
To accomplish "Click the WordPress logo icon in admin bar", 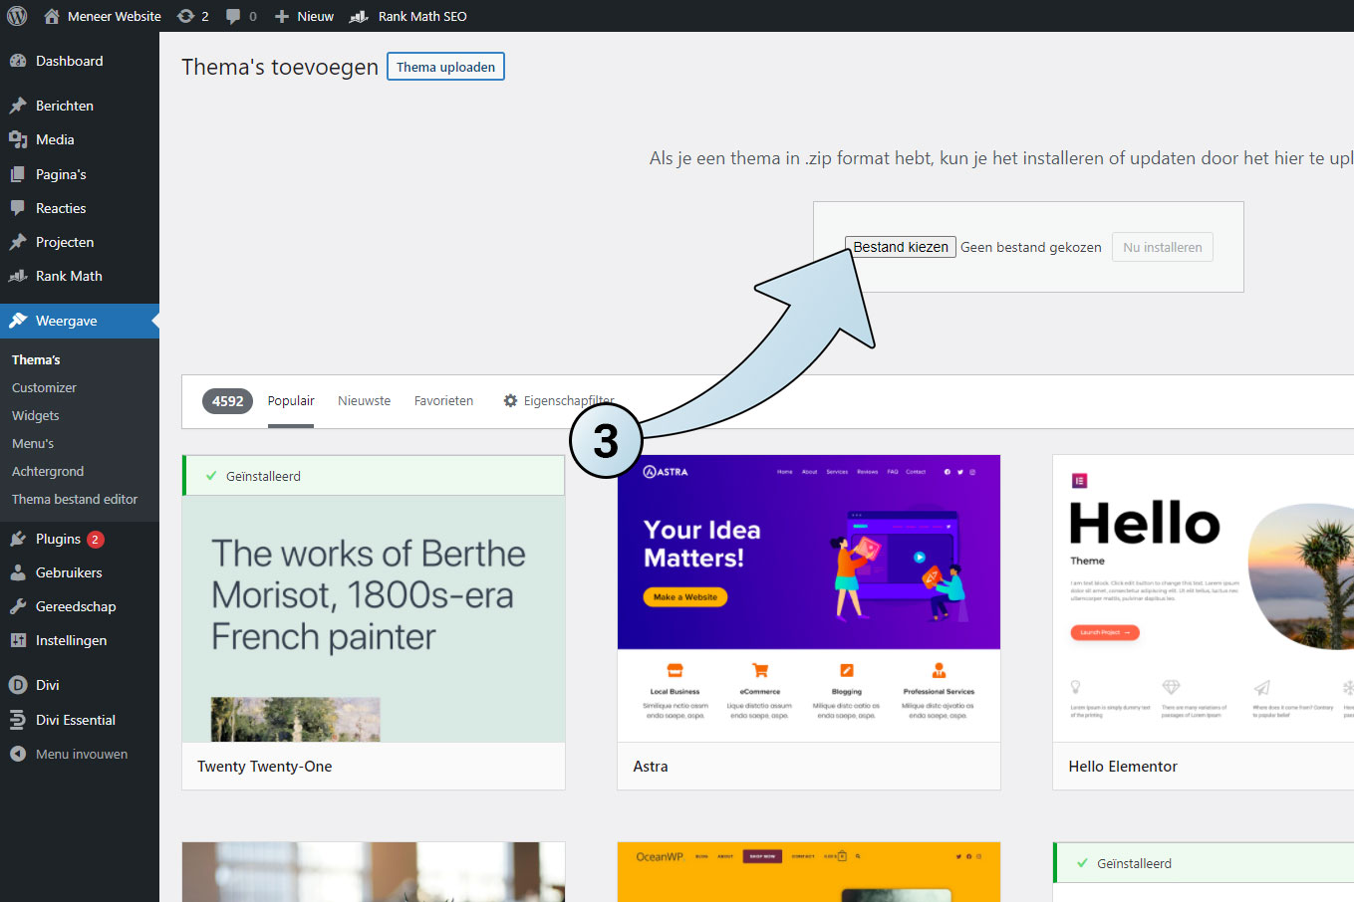I will click(17, 16).
